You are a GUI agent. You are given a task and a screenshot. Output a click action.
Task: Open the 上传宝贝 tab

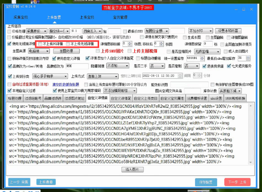click(87, 17)
